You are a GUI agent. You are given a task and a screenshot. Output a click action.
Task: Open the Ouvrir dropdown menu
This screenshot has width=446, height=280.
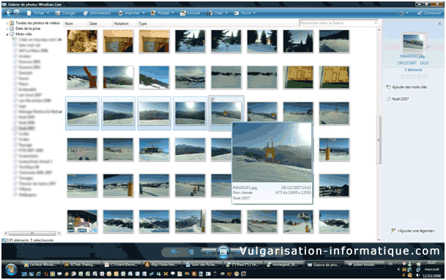pos(245,13)
